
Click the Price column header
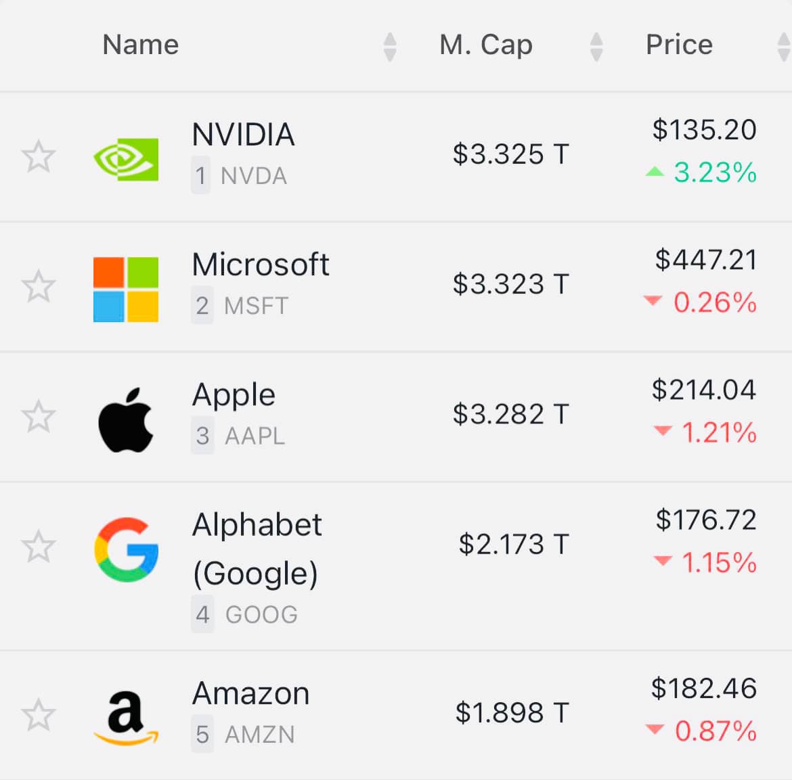[679, 45]
